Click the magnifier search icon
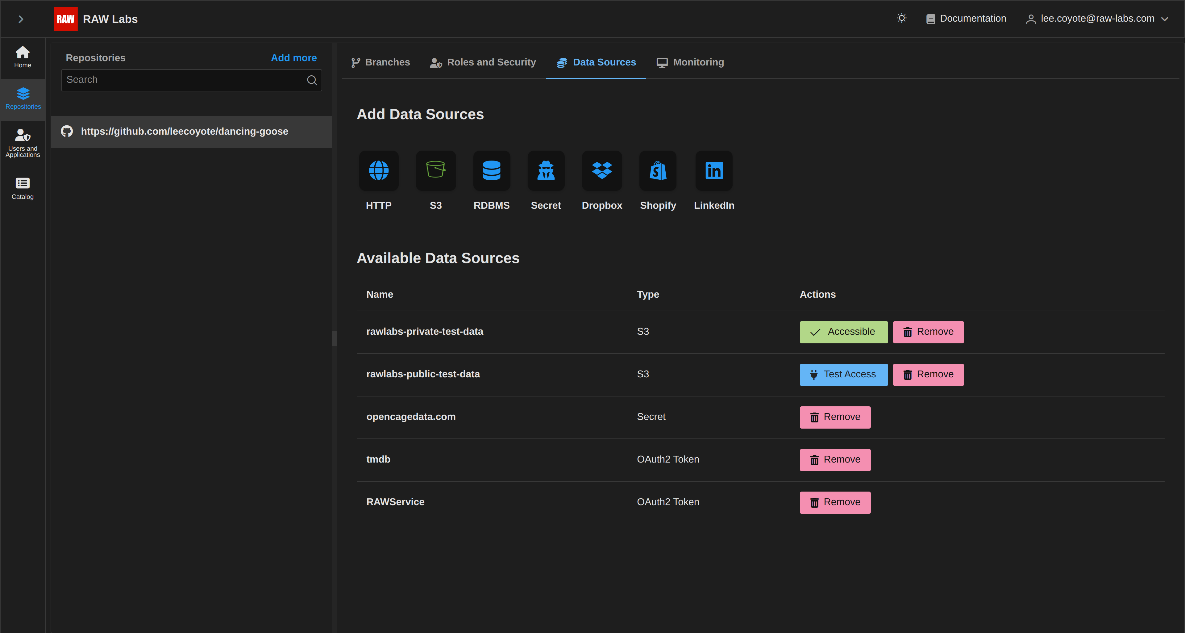This screenshot has height=633, width=1185. pos(312,80)
